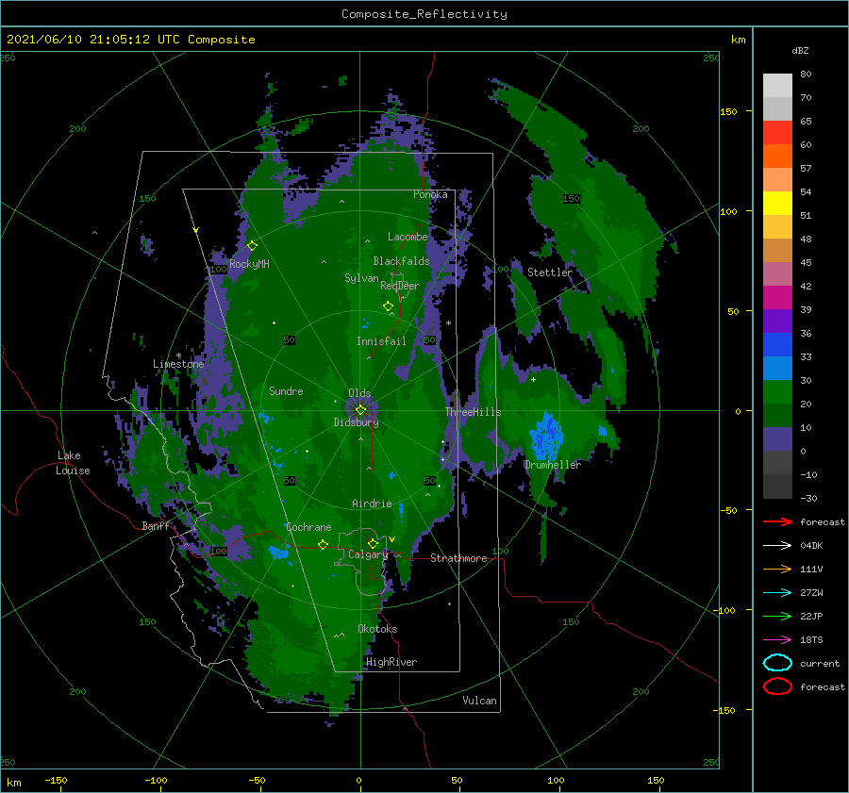
Task: Click the Airdrie label
Action: click(x=372, y=504)
